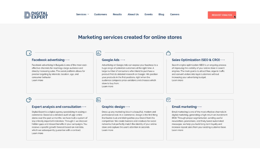260x156 pixels.
Task: Click arrow next to Email marketing heading
Action: click(199, 107)
